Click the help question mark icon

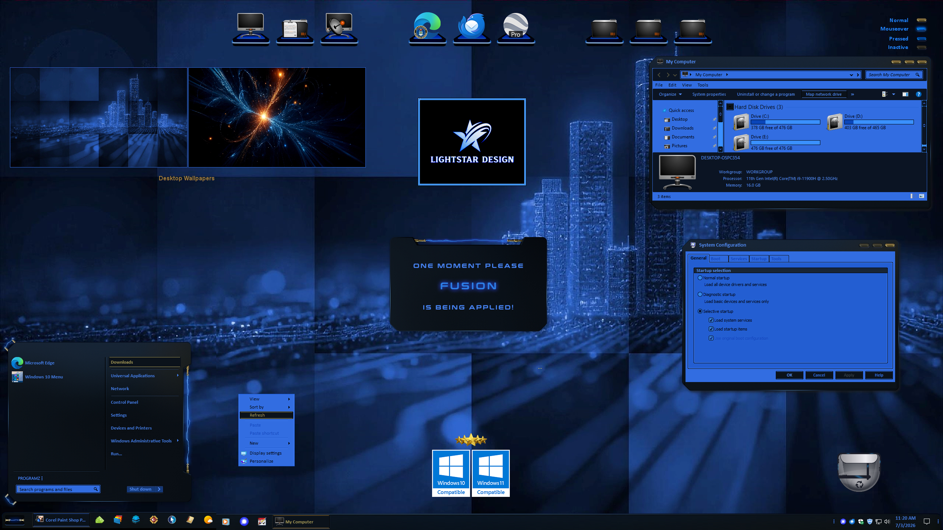tap(919, 94)
